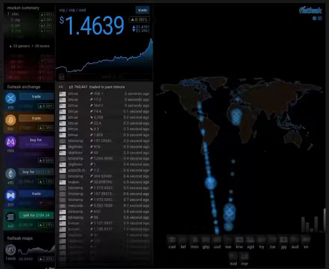329x269 pixels.
Task: Open the xrp row in market summary
Action: (x=30, y=20)
